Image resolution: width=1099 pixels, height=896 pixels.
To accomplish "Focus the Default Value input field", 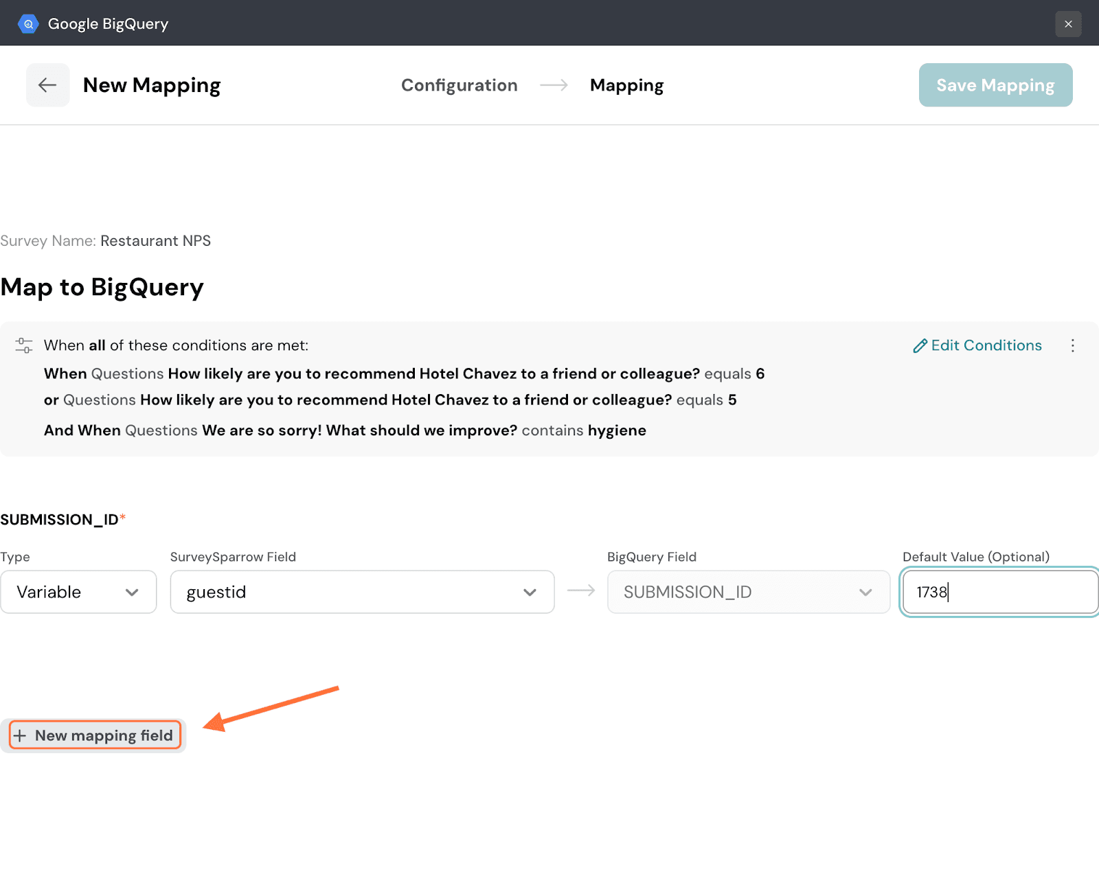I will click(999, 592).
